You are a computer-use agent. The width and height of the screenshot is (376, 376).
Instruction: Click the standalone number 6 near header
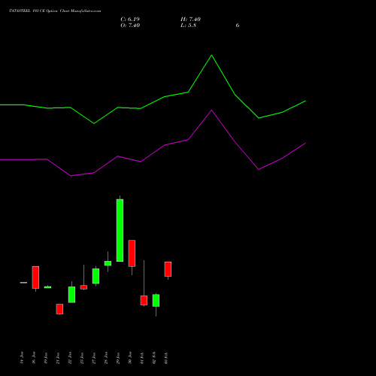[x=238, y=26]
